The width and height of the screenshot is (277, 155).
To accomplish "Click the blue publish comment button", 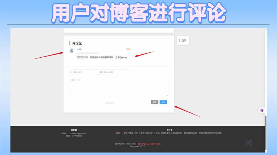I will [x=163, y=102].
